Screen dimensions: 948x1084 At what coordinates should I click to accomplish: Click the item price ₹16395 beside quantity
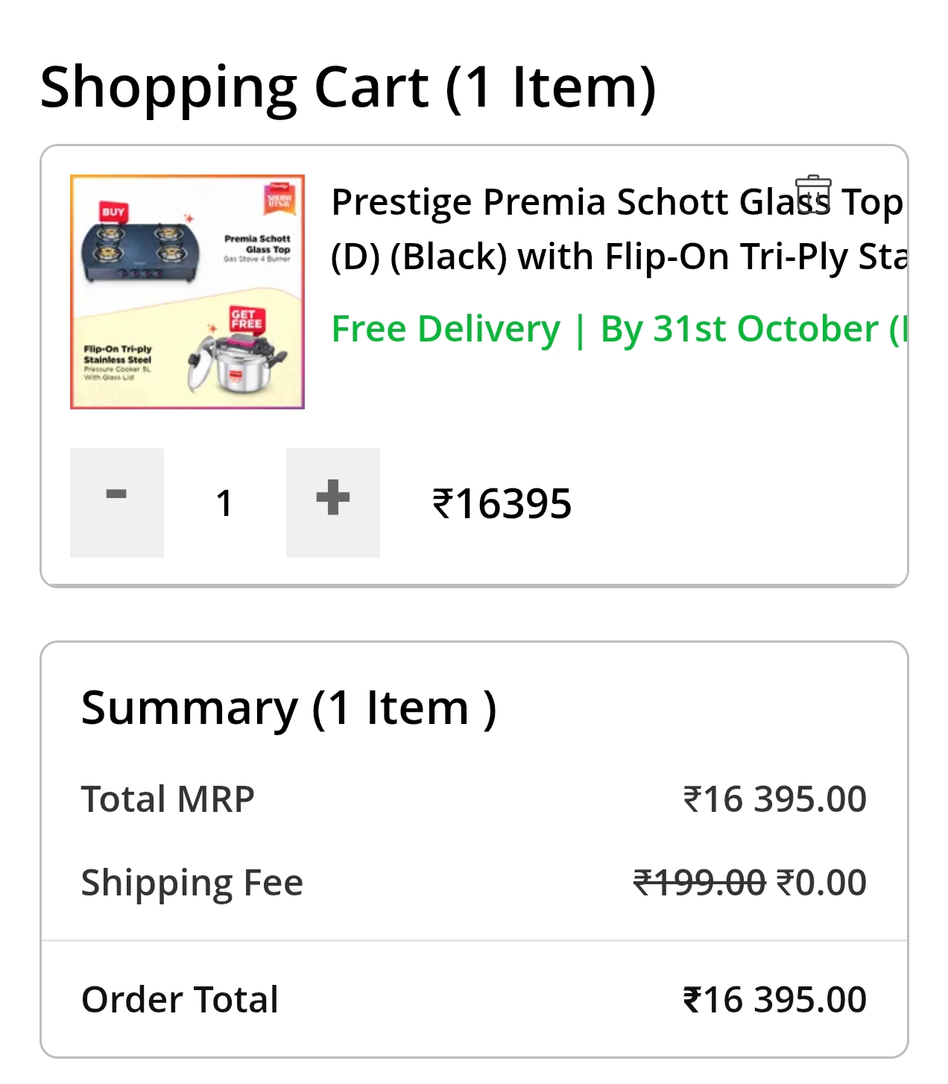(502, 504)
